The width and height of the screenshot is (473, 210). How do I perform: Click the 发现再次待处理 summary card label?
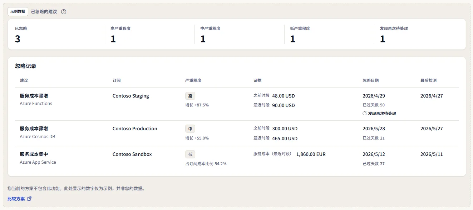coord(394,28)
